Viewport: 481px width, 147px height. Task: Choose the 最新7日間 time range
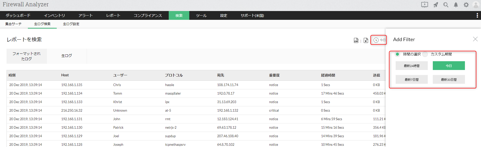[412, 80]
